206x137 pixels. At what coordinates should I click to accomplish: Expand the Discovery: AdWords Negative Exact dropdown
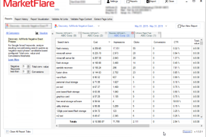(x=99, y=26)
